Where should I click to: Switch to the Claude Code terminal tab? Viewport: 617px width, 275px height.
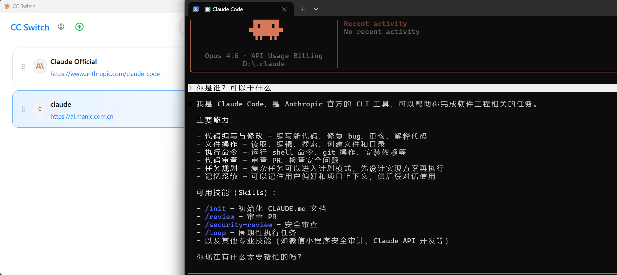pyautogui.click(x=240, y=9)
